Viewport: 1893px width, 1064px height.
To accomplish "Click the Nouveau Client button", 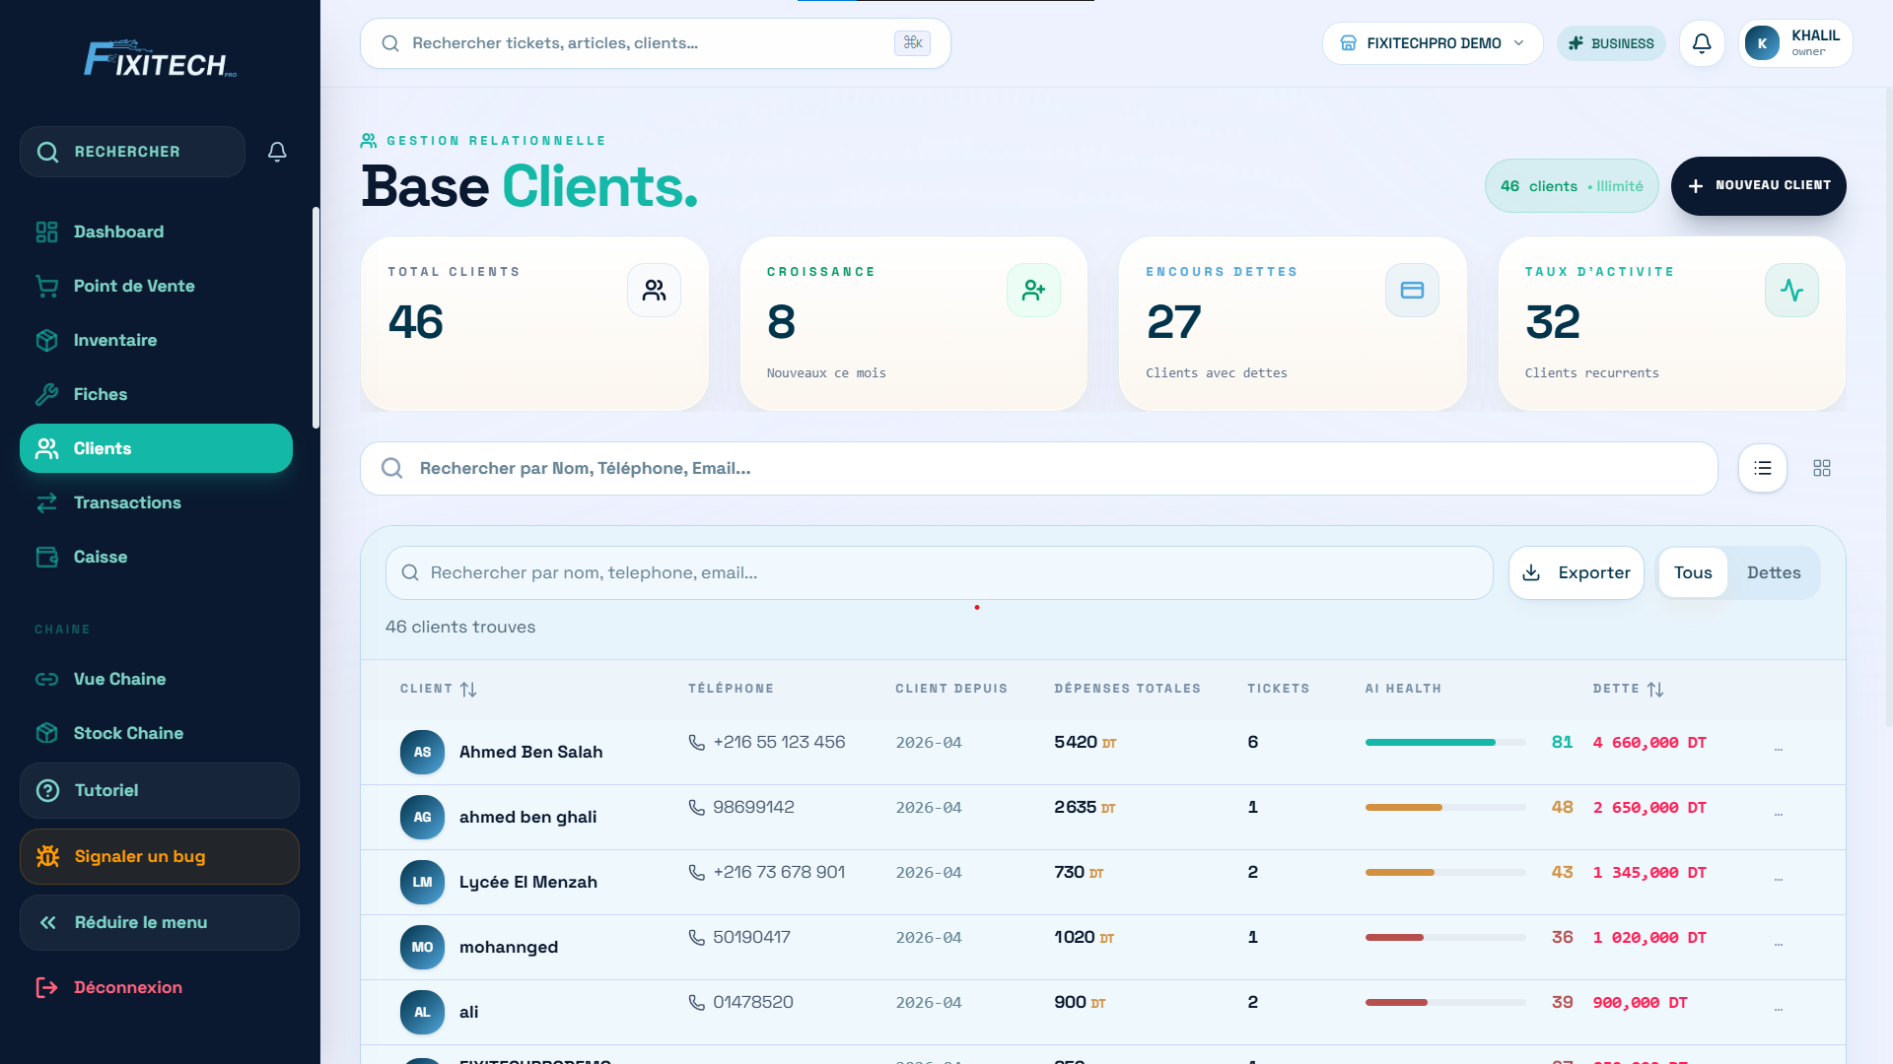I will (x=1758, y=185).
